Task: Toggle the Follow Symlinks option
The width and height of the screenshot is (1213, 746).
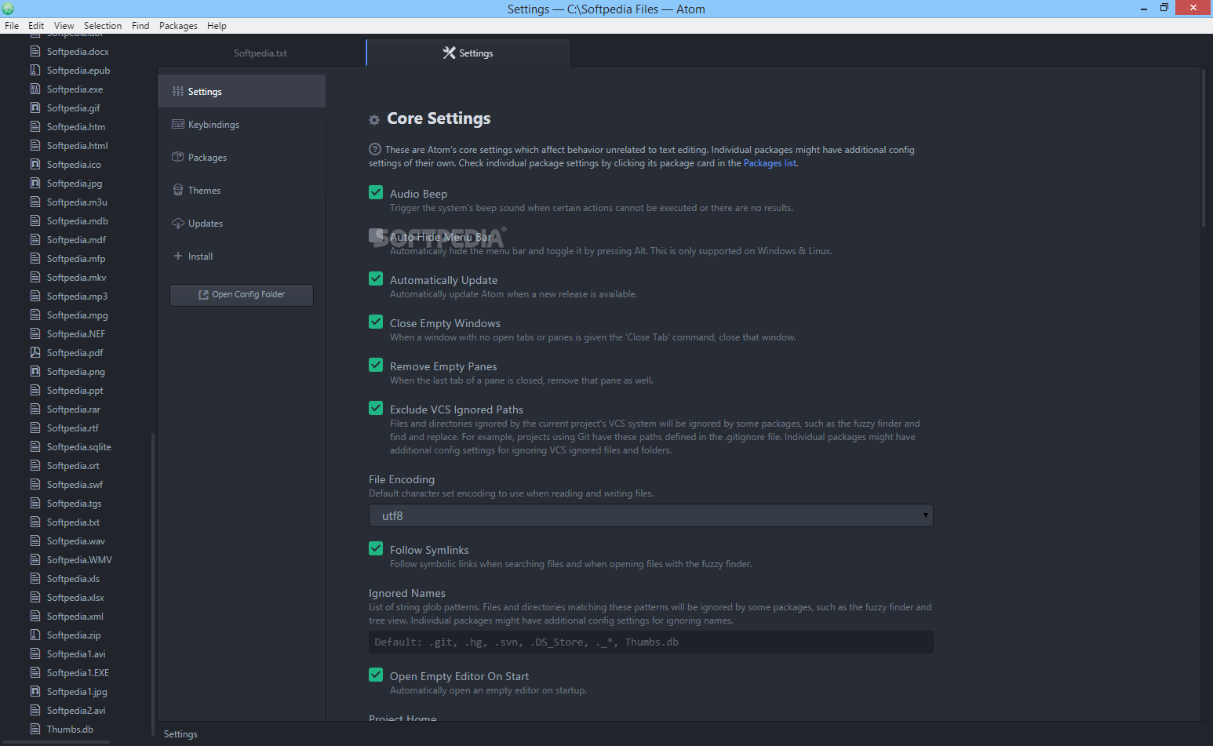Action: coord(376,548)
